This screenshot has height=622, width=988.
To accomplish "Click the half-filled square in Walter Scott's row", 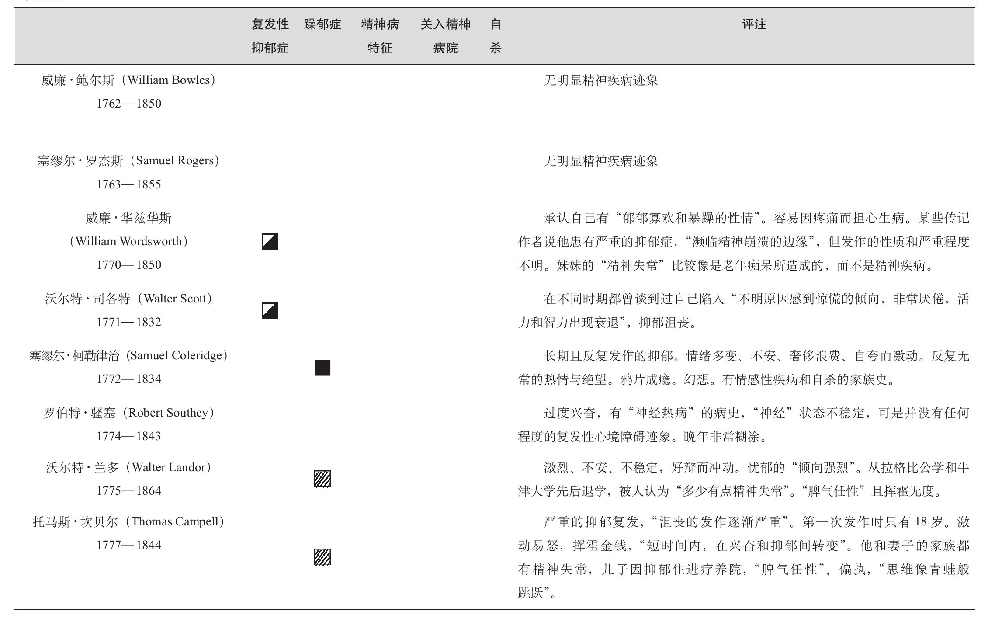I will pyautogui.click(x=270, y=310).
